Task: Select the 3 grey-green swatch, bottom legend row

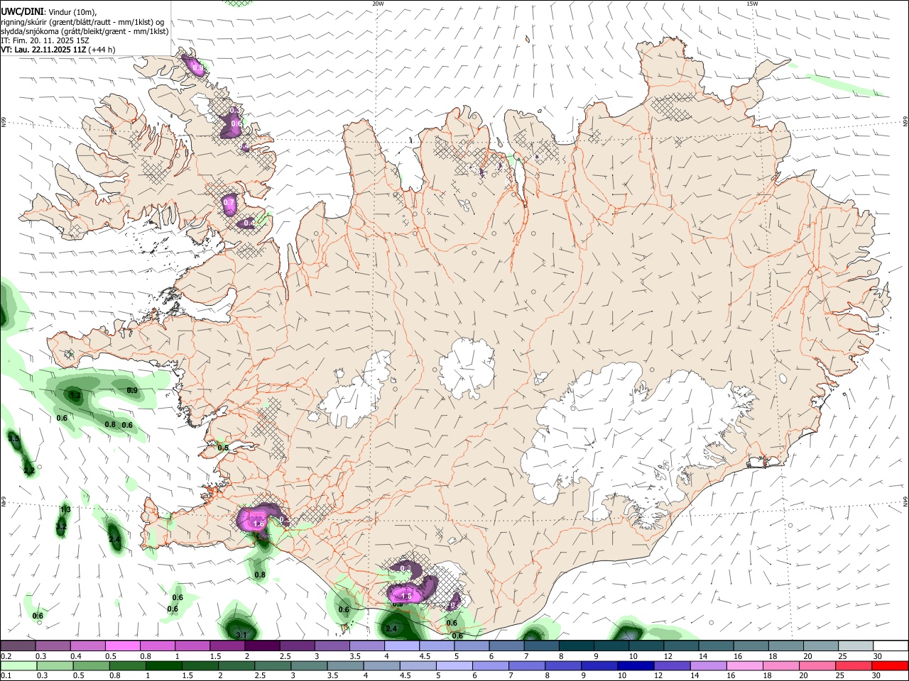Action: click(x=308, y=666)
